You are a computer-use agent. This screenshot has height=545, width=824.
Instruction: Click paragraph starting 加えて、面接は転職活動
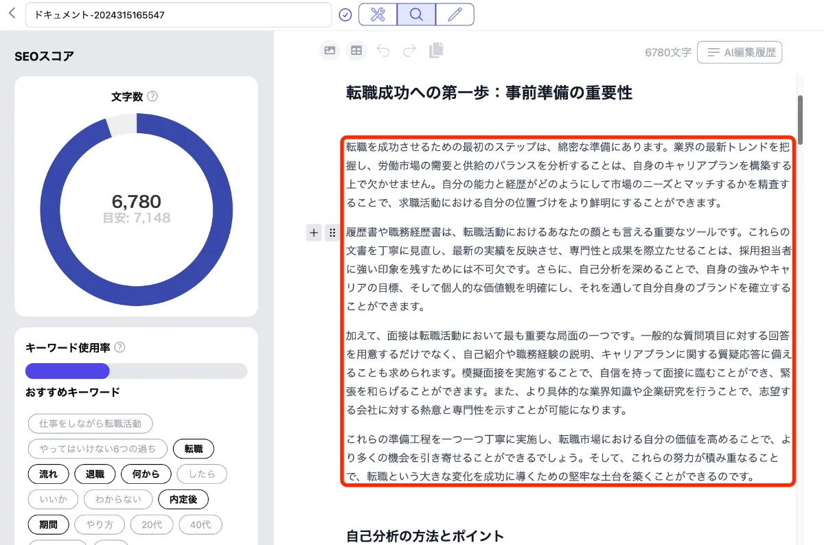coord(568,373)
